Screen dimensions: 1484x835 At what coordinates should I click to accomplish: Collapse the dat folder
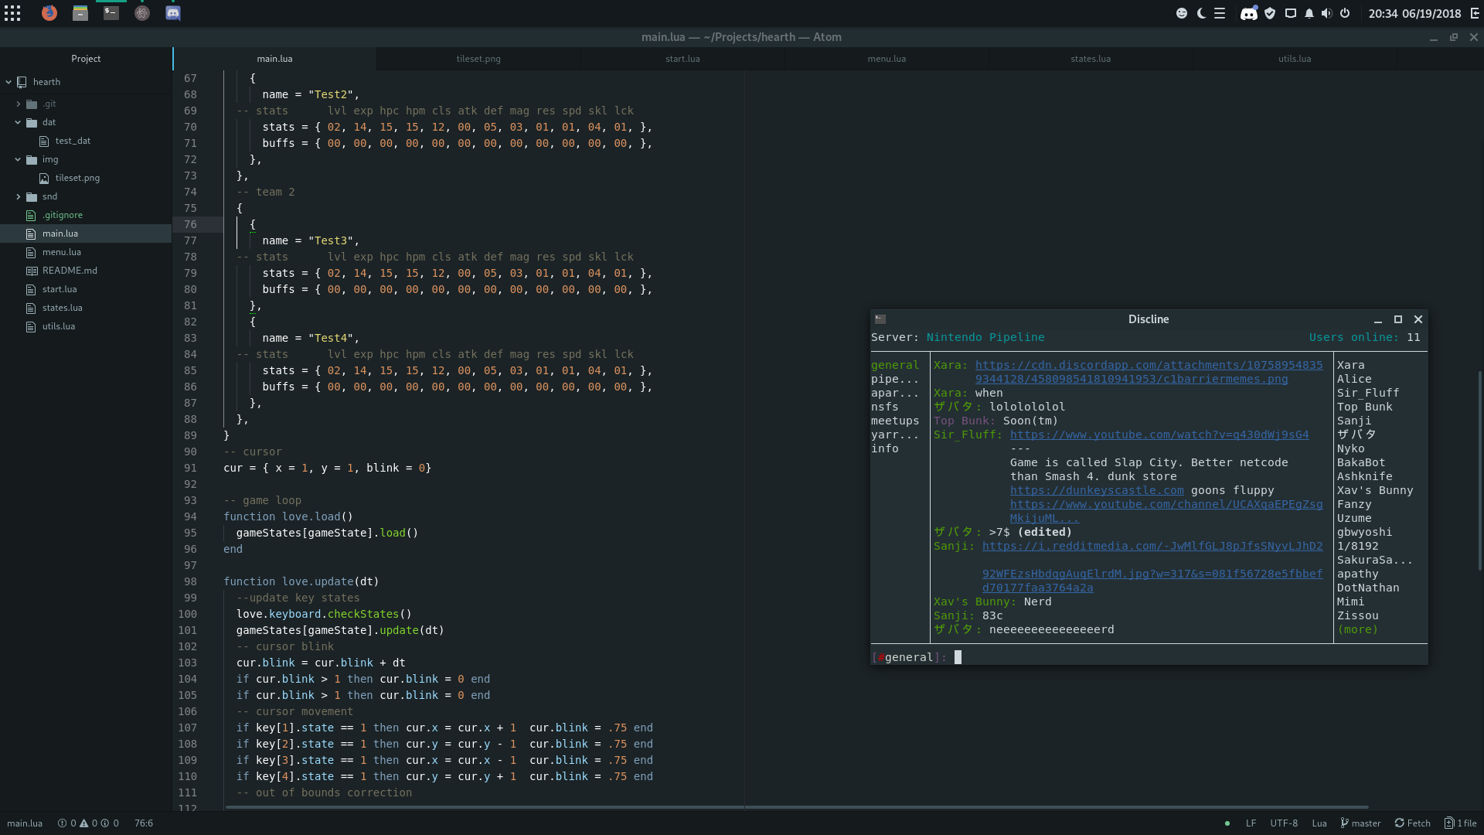coord(18,122)
